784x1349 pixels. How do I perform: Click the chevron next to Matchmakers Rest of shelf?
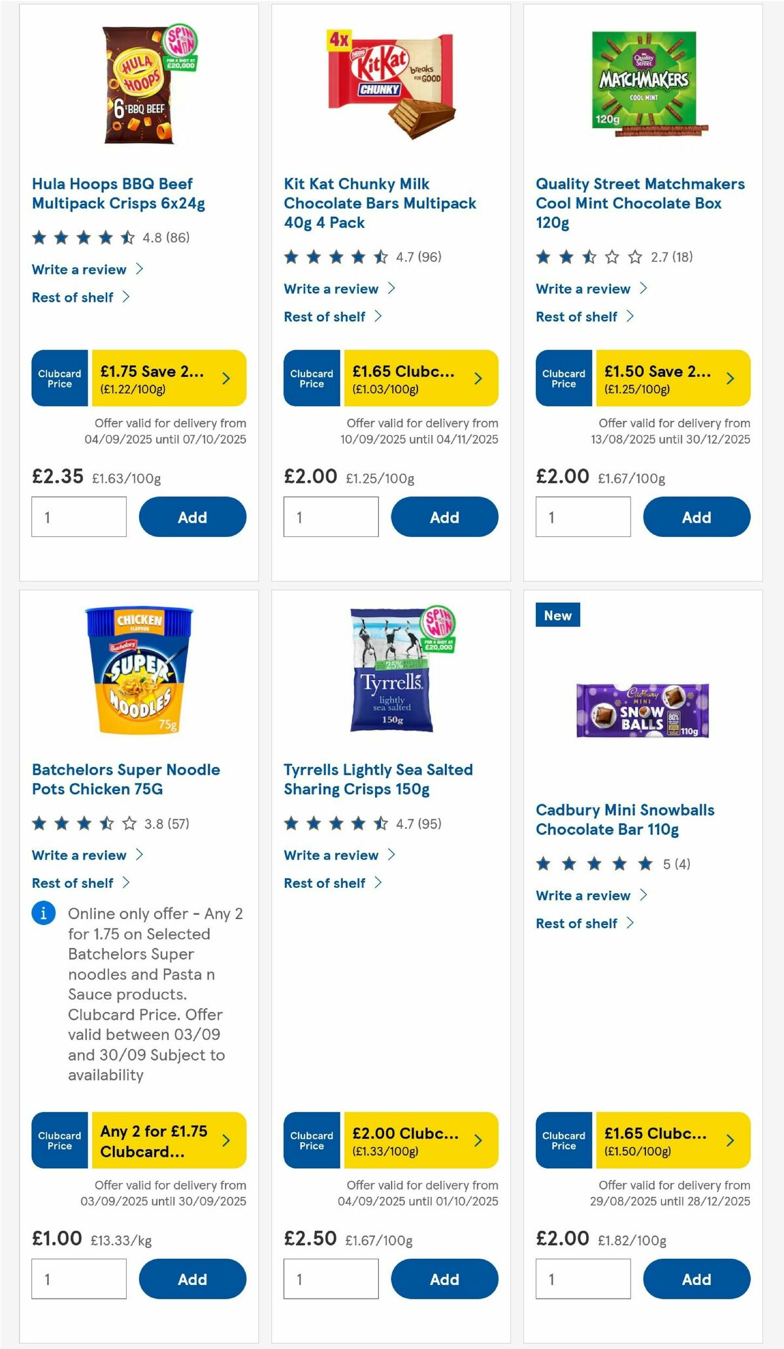pos(630,316)
